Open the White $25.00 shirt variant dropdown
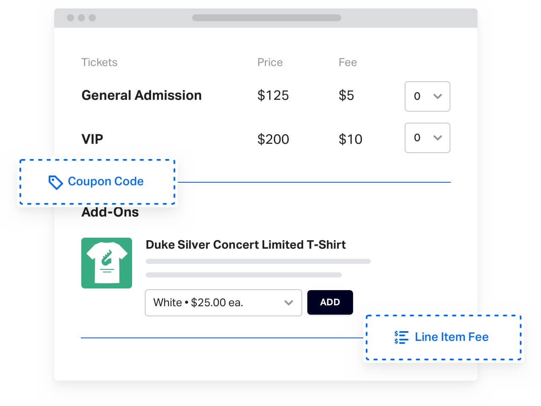Image resolution: width=541 pixels, height=406 pixels. (x=223, y=303)
